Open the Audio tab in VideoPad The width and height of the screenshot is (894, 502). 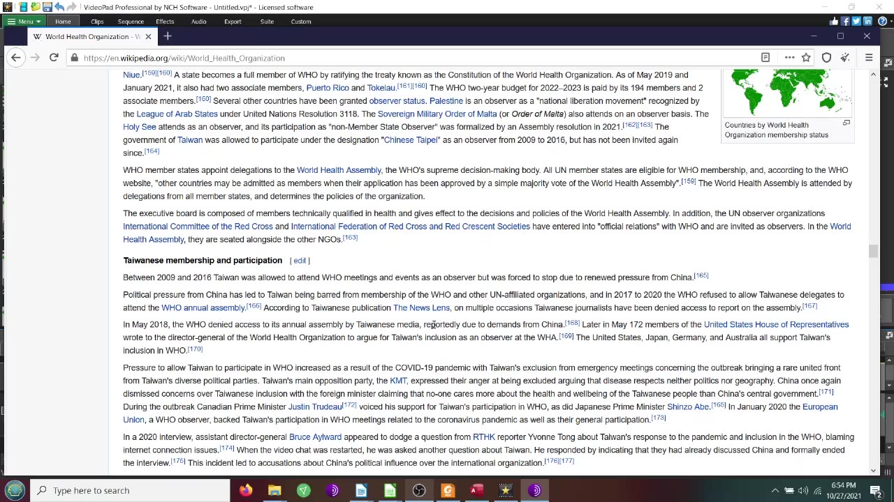point(199,22)
